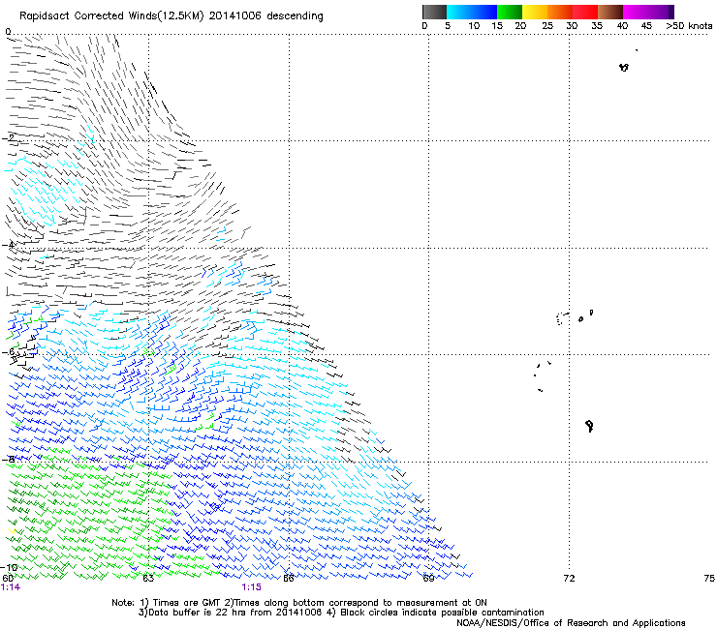
Task: Click the gray 0-5 knots color swatch
Action: [x=434, y=12]
